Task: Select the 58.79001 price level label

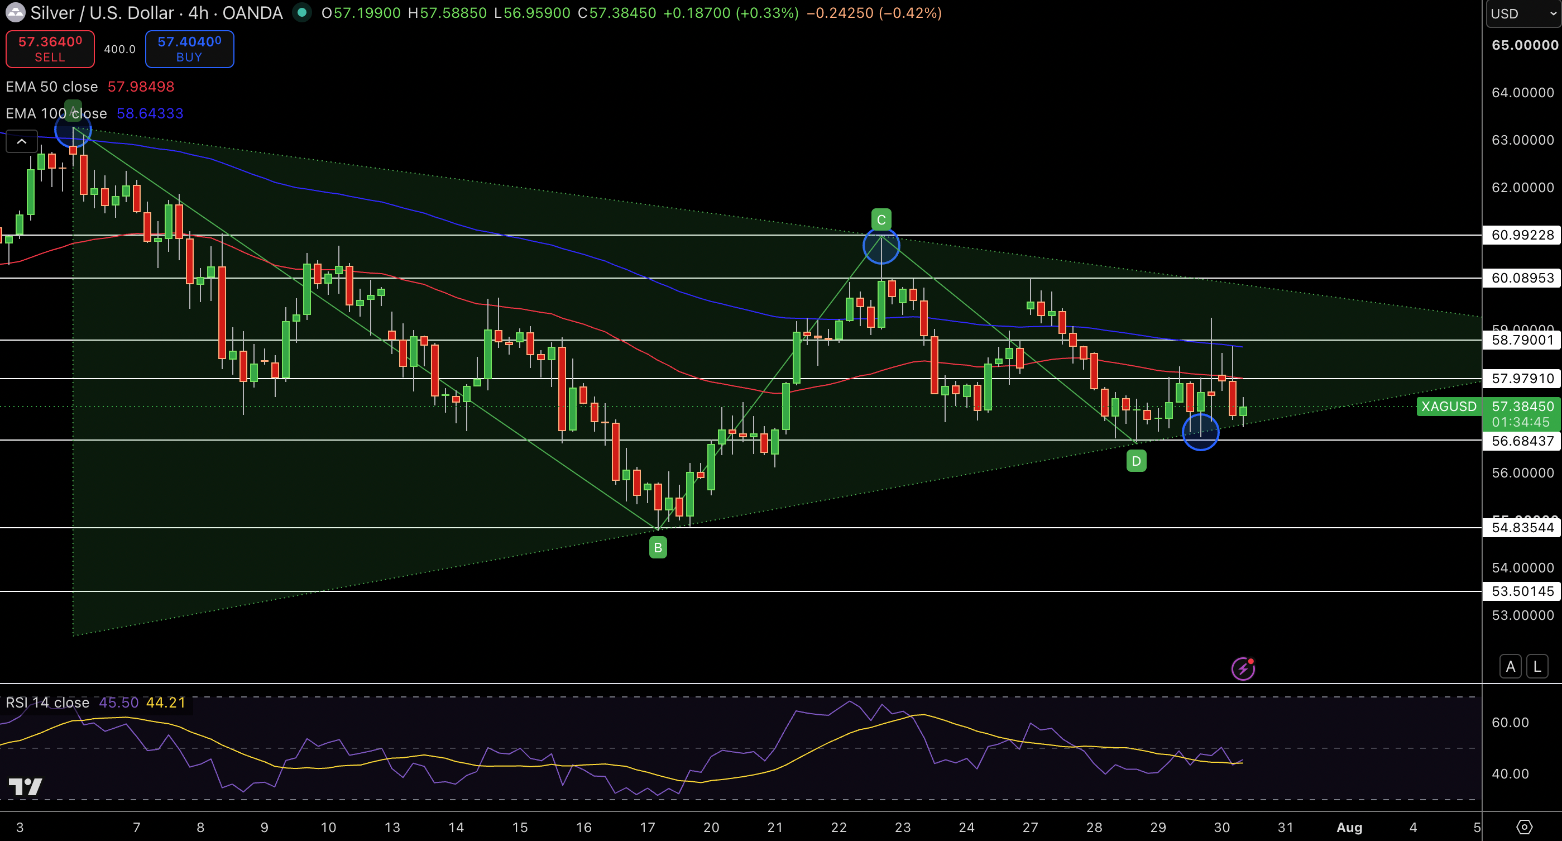Action: pos(1522,340)
